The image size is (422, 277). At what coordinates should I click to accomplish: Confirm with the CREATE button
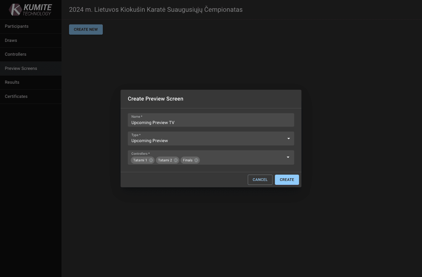(287, 179)
